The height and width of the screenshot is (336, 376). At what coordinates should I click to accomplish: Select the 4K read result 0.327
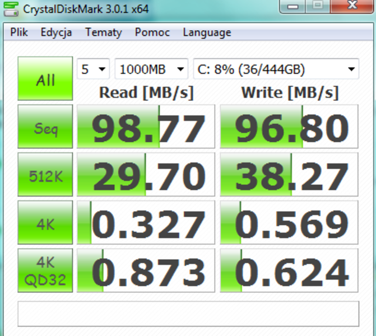point(146,222)
